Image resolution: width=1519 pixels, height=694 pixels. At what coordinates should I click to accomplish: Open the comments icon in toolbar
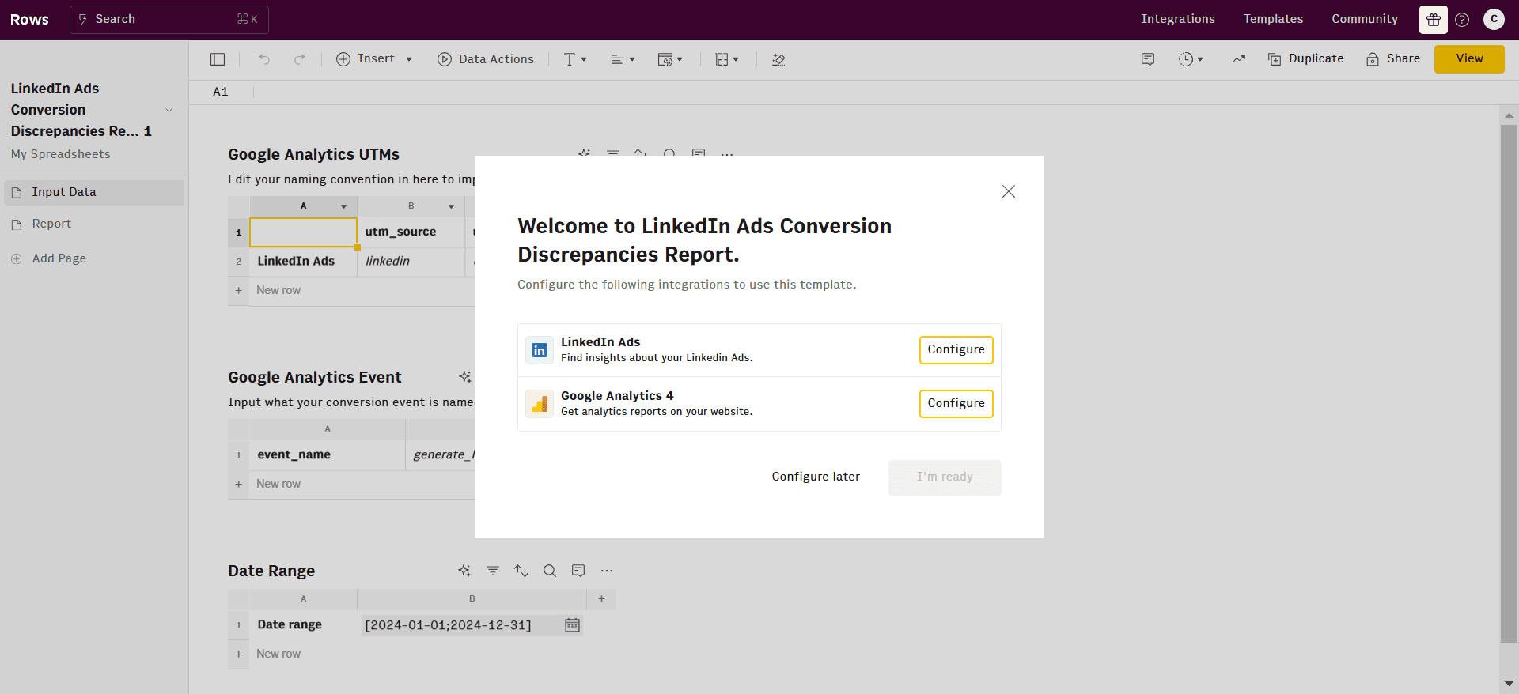pos(1148,59)
